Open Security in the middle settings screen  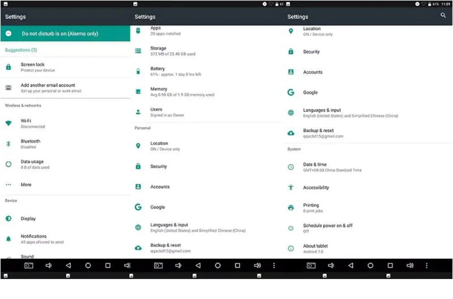[207, 167]
